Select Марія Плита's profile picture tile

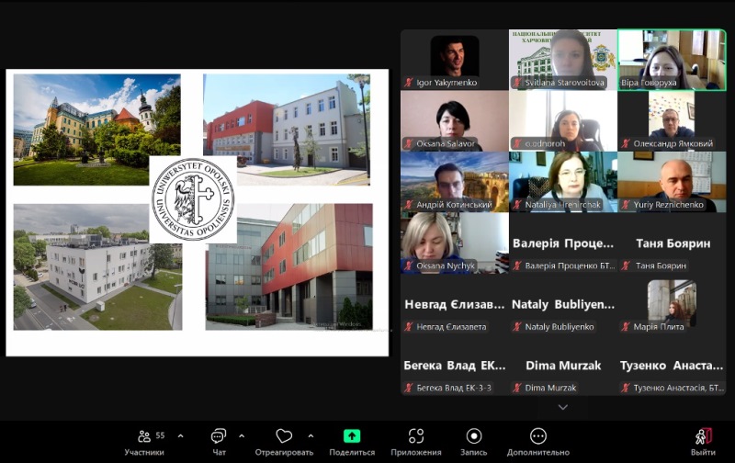tap(672, 303)
